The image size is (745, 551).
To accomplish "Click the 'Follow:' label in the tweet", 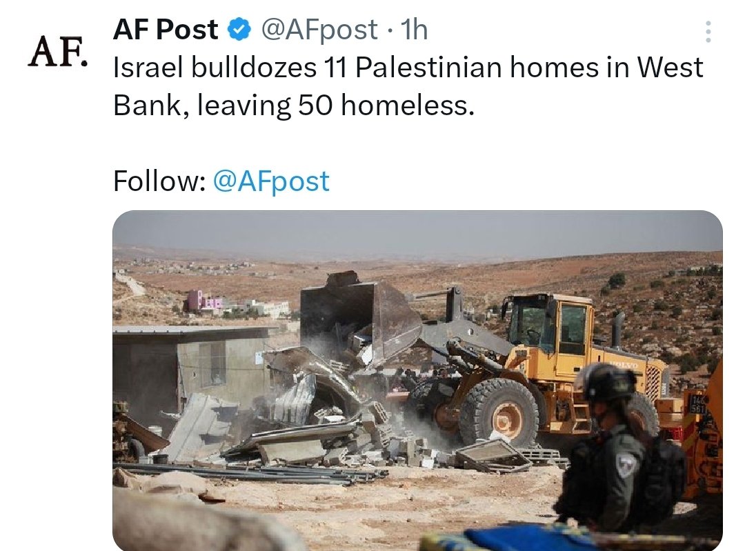I will 159,181.
